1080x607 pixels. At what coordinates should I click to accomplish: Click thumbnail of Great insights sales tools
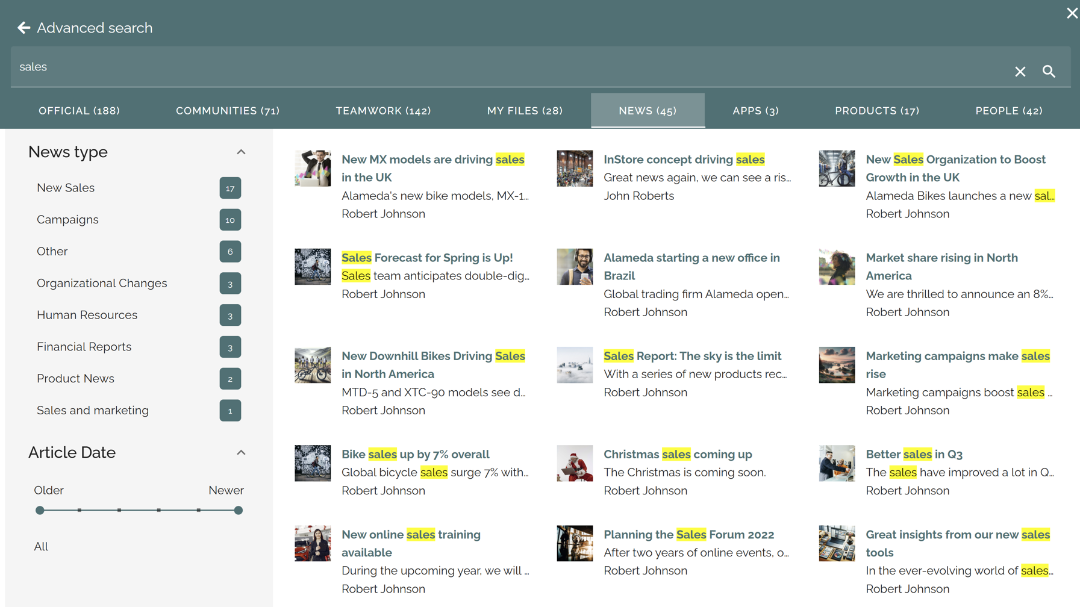pyautogui.click(x=837, y=543)
